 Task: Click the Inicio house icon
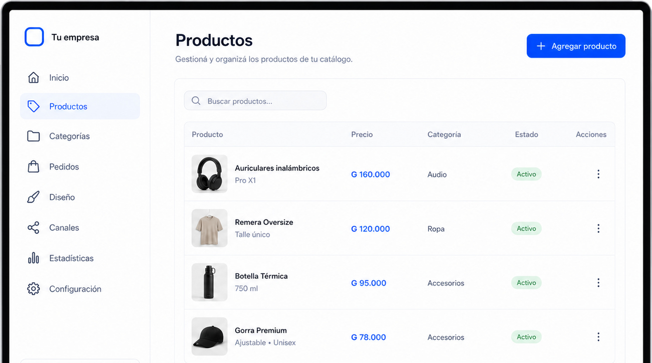pyautogui.click(x=33, y=77)
